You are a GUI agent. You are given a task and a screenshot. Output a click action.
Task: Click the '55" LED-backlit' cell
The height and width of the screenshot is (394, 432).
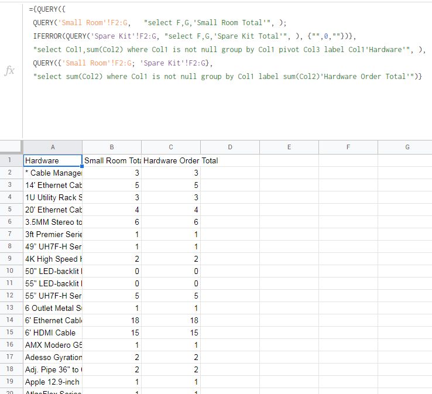53,283
